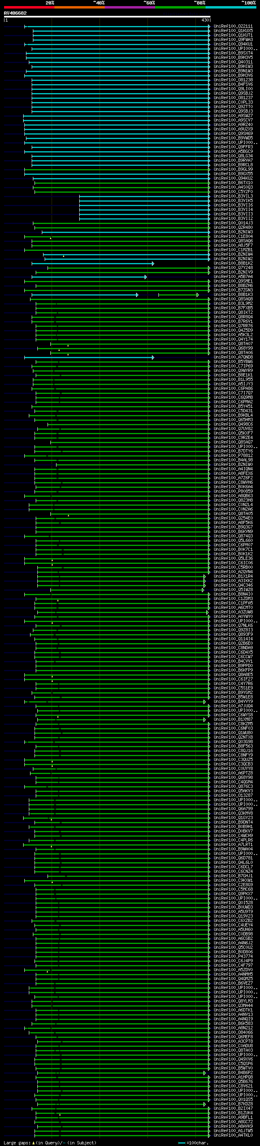Click hit UniRef100_B4VVY9
The width and height of the screenshot is (260, 1146).
pyautogui.click(x=233, y=702)
